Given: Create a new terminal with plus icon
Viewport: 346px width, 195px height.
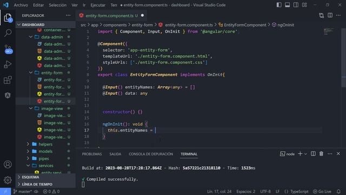Looking at the screenshot, I should point(300,154).
